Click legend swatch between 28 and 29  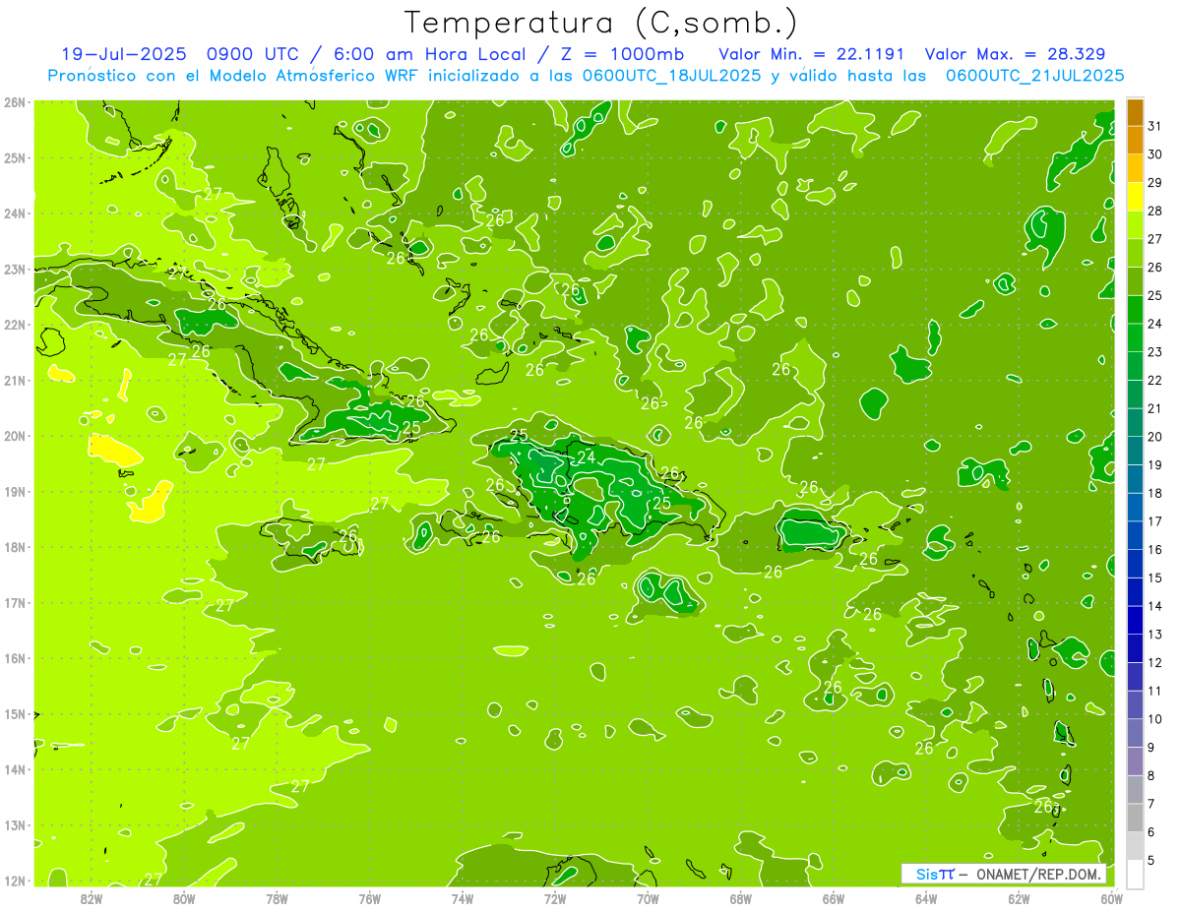(x=1135, y=197)
